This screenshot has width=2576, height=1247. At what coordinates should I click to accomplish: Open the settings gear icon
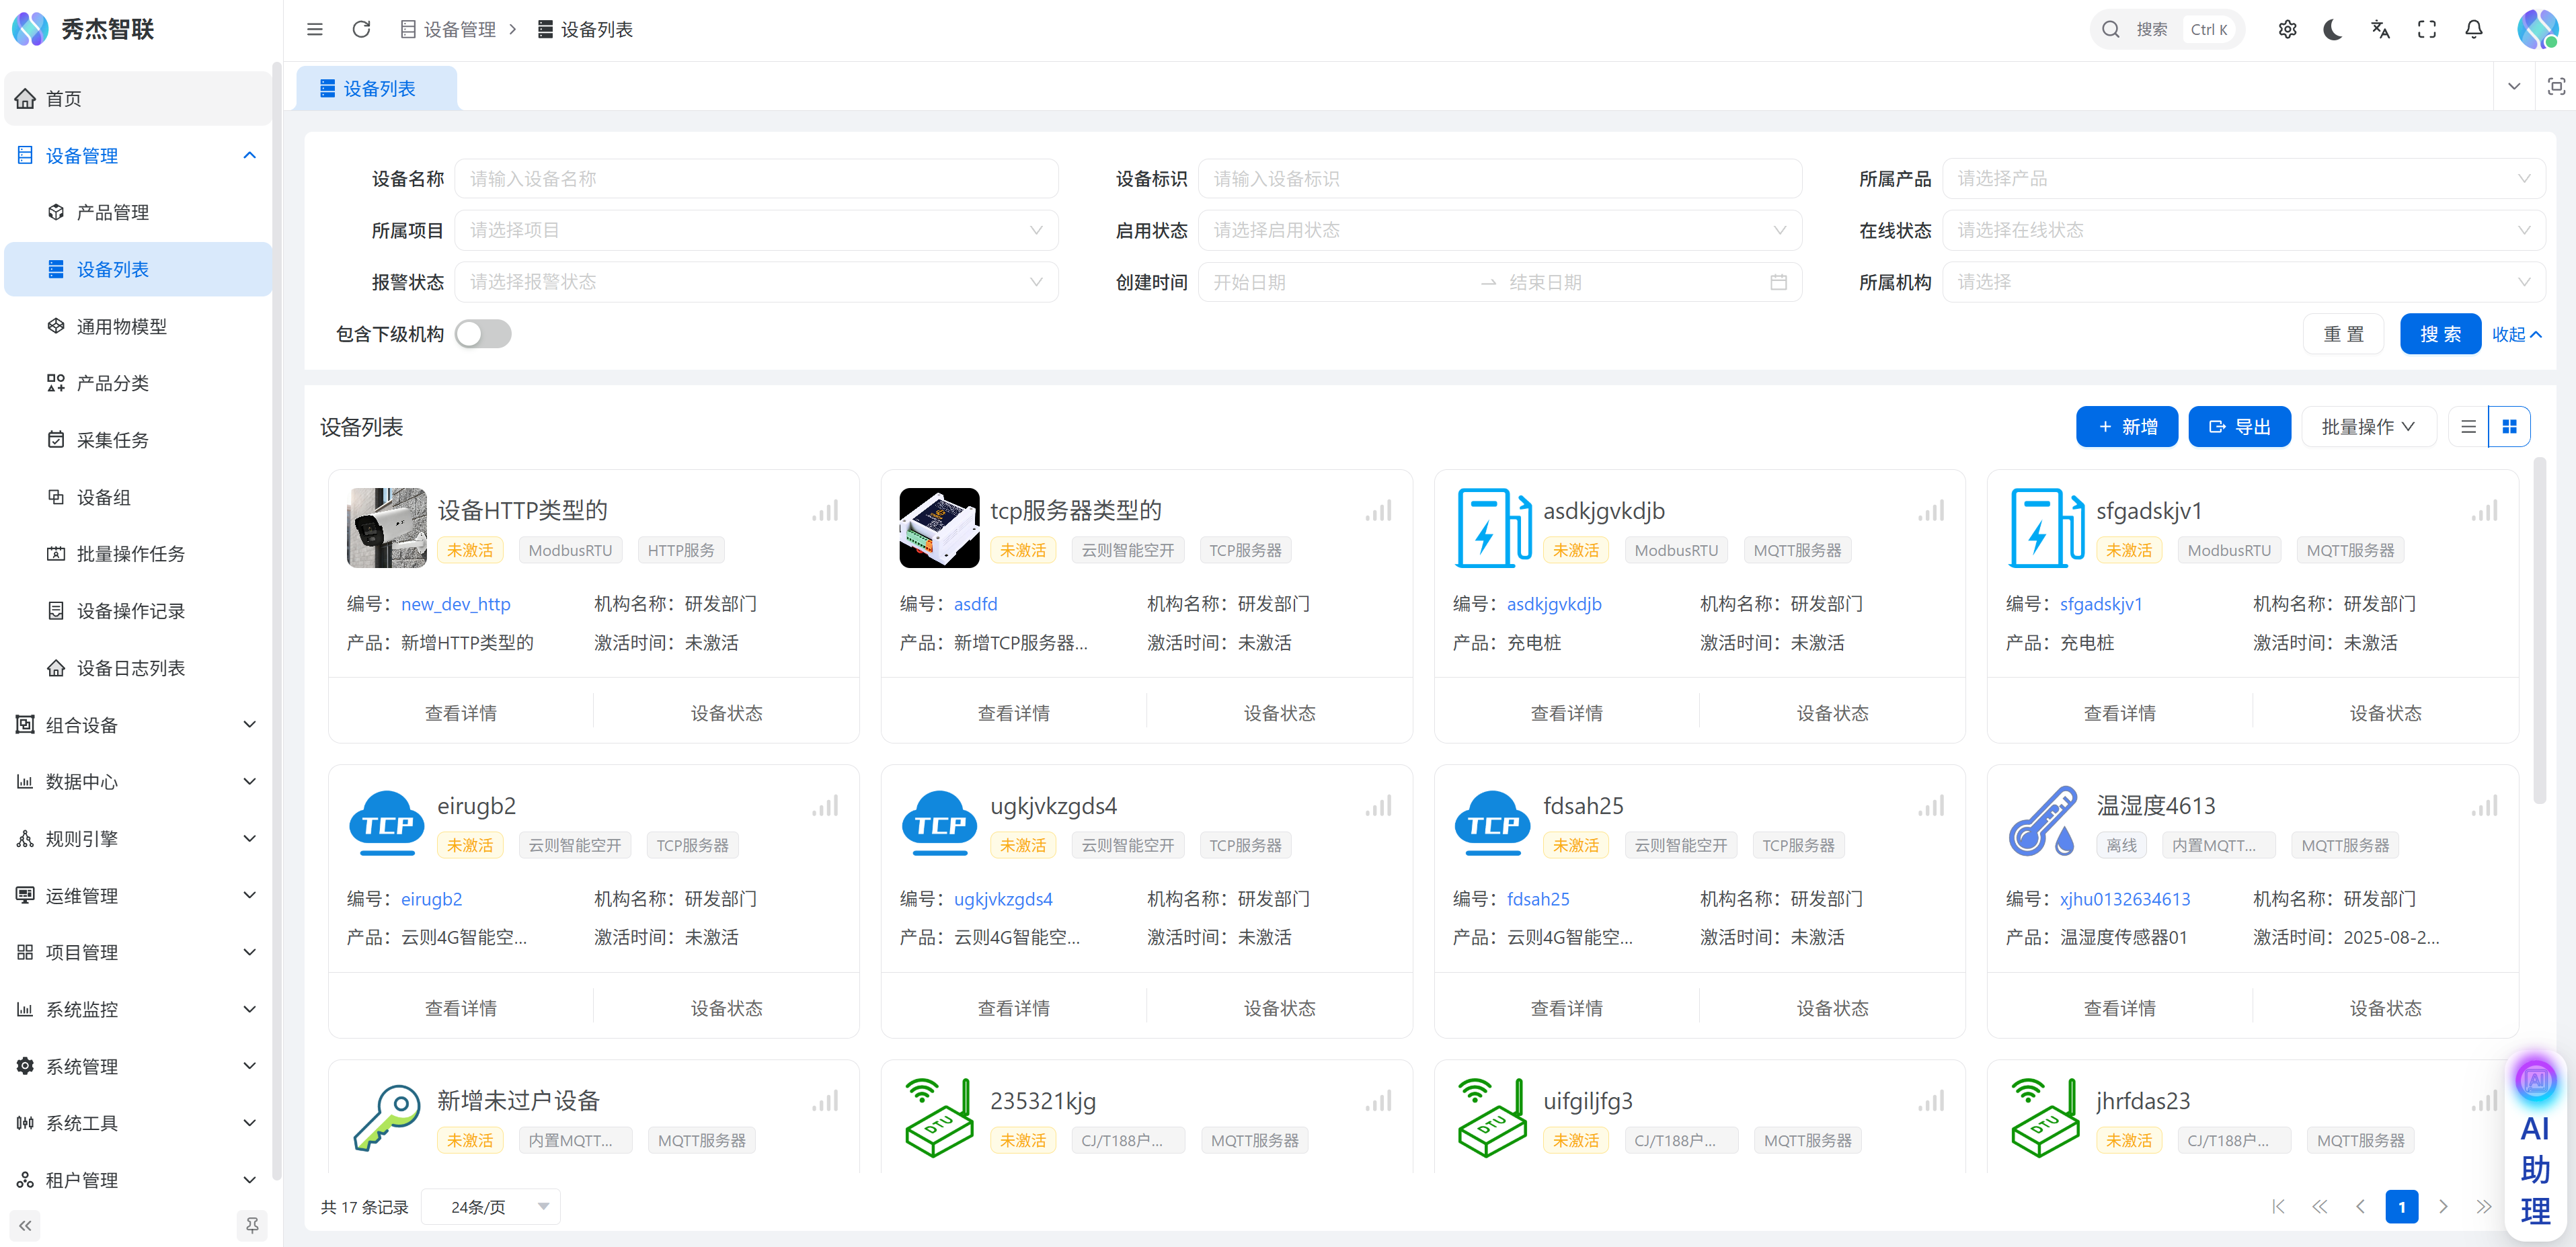tap(2287, 29)
